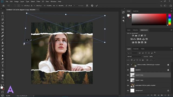
Task: Add a Curves adjustment
Action: tap(139, 36)
